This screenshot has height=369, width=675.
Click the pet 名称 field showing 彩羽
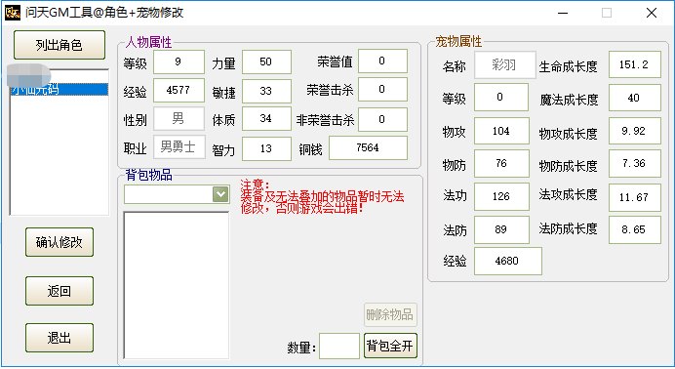point(504,65)
